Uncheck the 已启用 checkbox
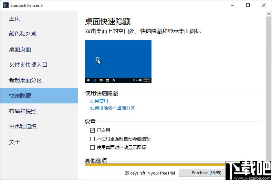Screen dimensions: 272x180 point(92,130)
